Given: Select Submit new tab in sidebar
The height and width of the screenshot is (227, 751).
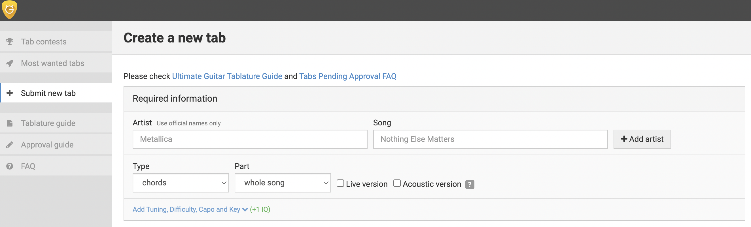Looking at the screenshot, I should point(56,93).
